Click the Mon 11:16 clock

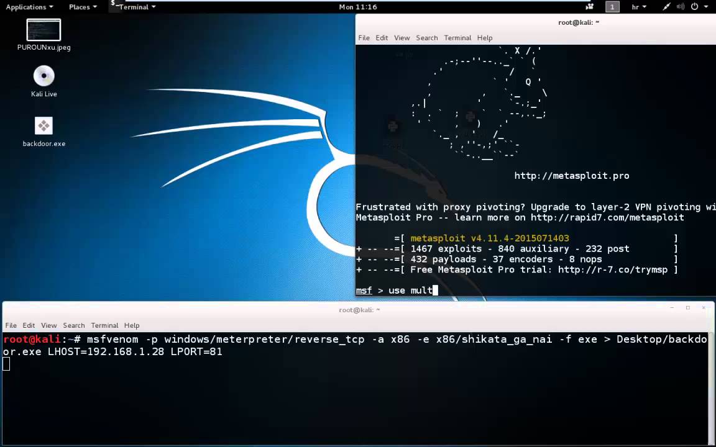point(358,7)
